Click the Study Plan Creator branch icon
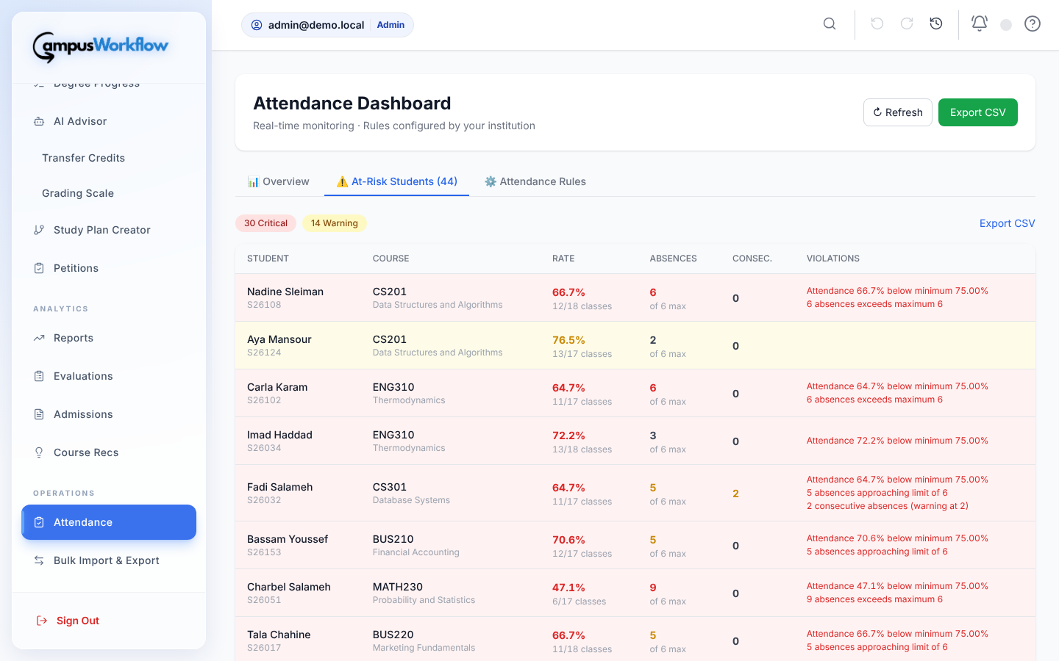The height and width of the screenshot is (661, 1059). pyautogui.click(x=39, y=230)
